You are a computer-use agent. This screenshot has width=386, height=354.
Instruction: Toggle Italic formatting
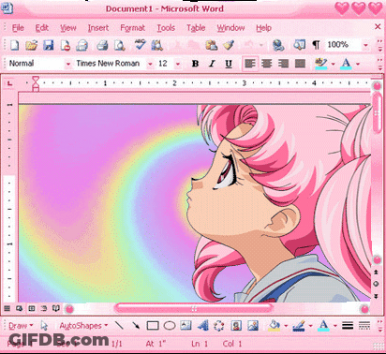click(212, 64)
